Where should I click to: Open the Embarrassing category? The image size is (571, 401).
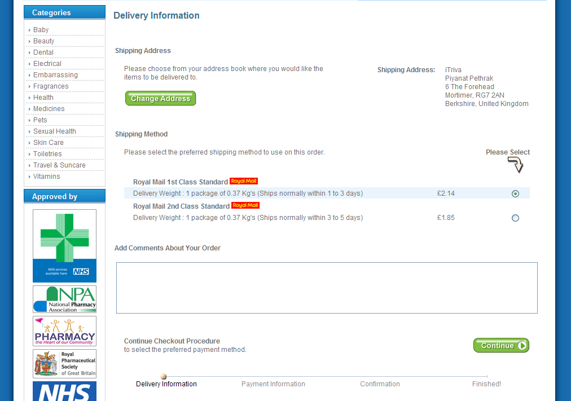55,75
